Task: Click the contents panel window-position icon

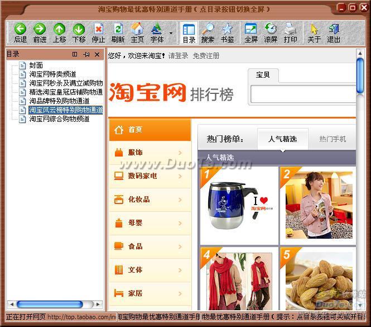Action: 75,54
